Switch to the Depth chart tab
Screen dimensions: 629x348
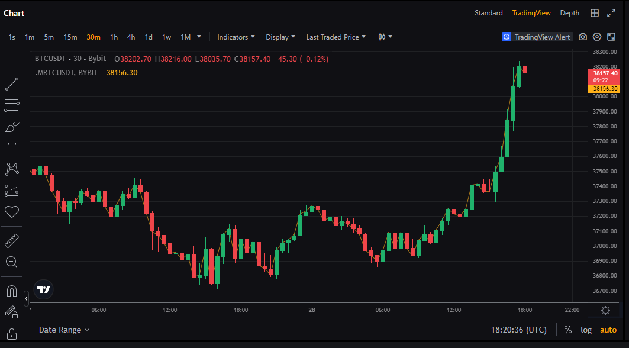569,13
